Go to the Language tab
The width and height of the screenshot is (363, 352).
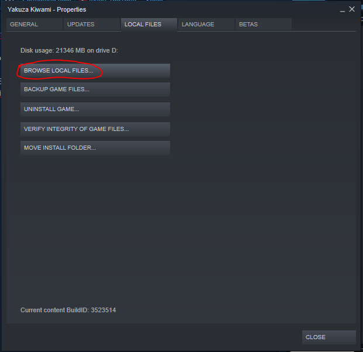206,25
